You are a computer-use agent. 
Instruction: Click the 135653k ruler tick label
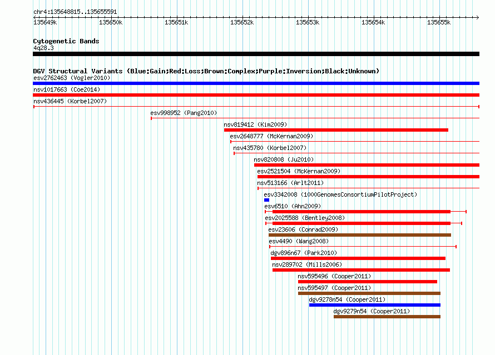(x=308, y=22)
